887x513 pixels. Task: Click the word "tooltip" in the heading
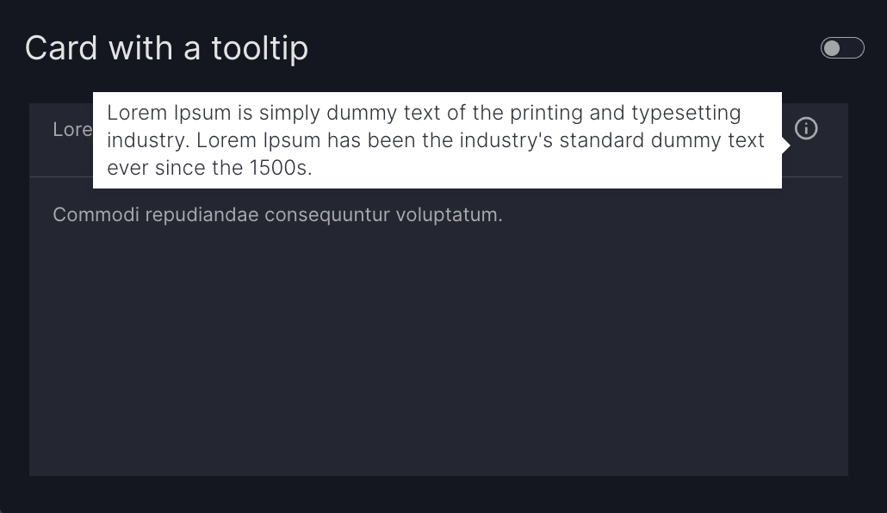[259, 48]
